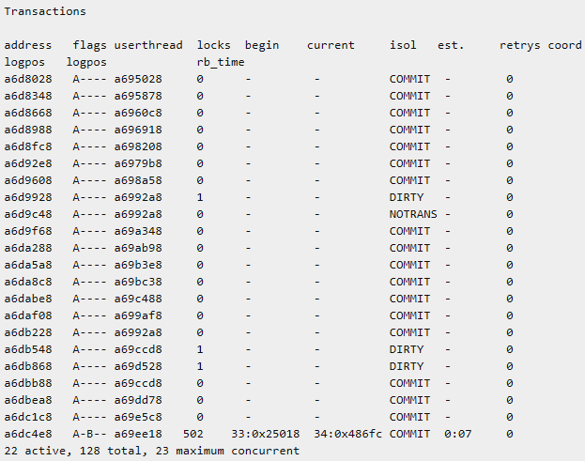The height and width of the screenshot is (461, 585).
Task: Click transaction address a6d9928
Action: [28, 197]
